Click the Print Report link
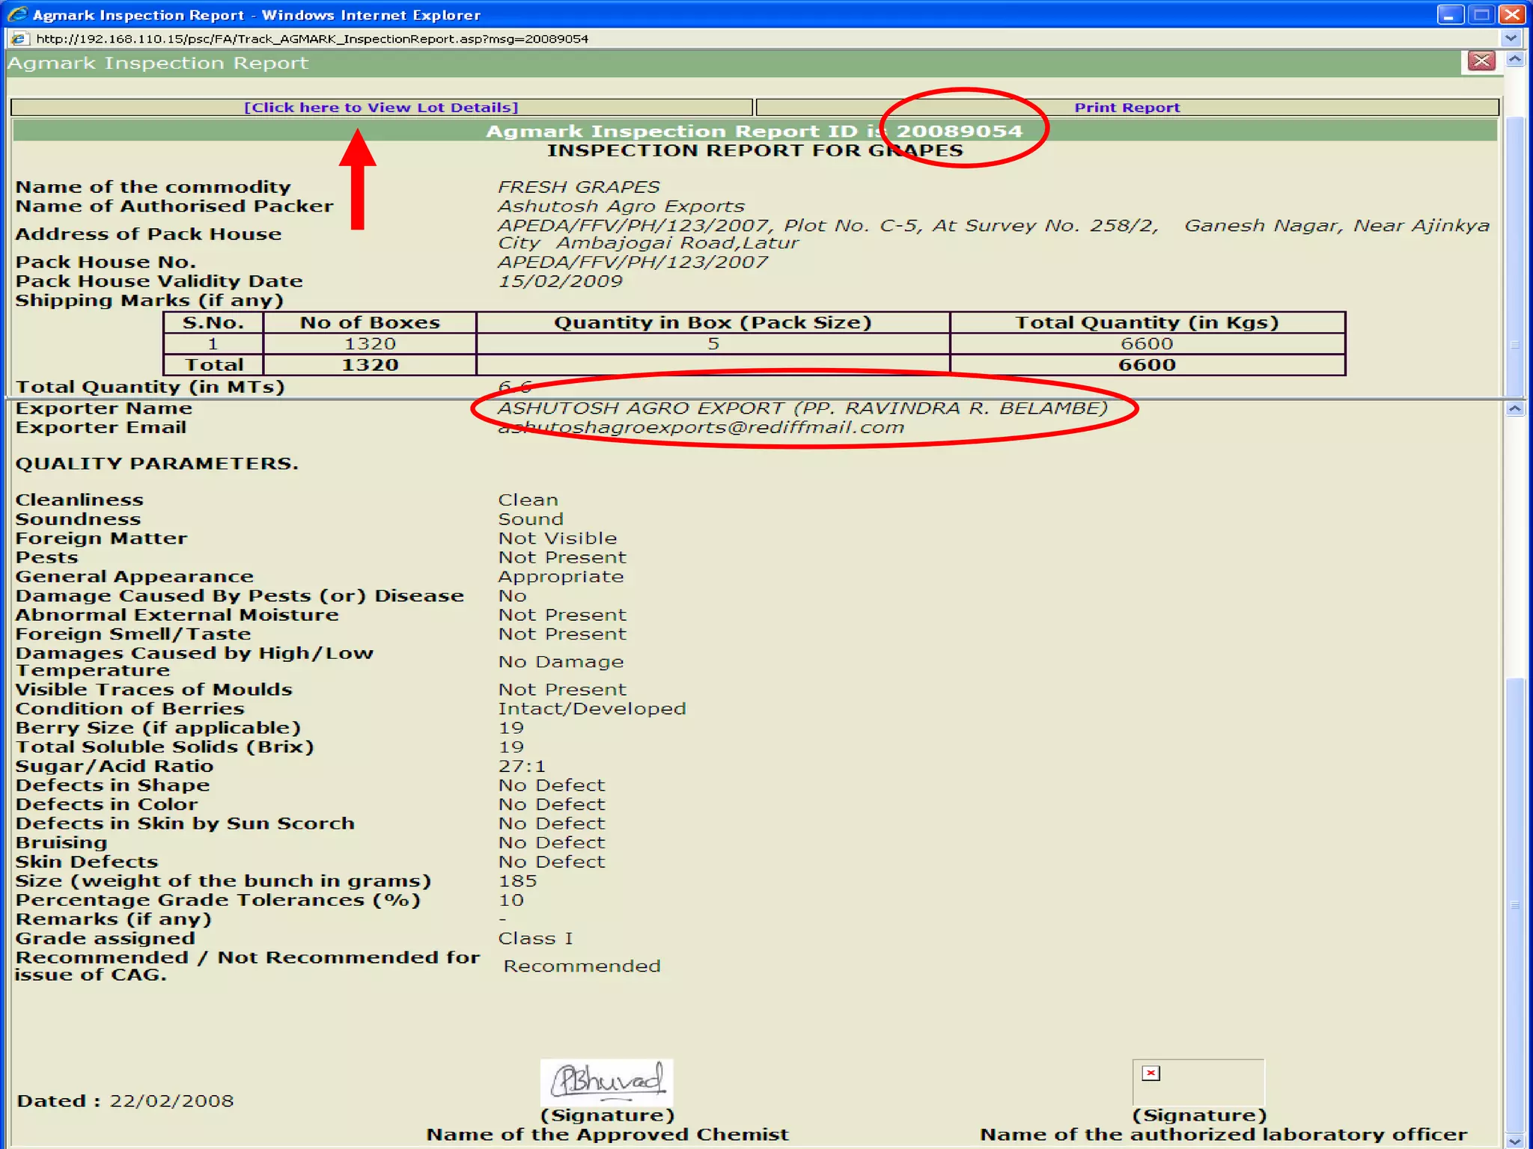The image size is (1533, 1149). click(1127, 108)
